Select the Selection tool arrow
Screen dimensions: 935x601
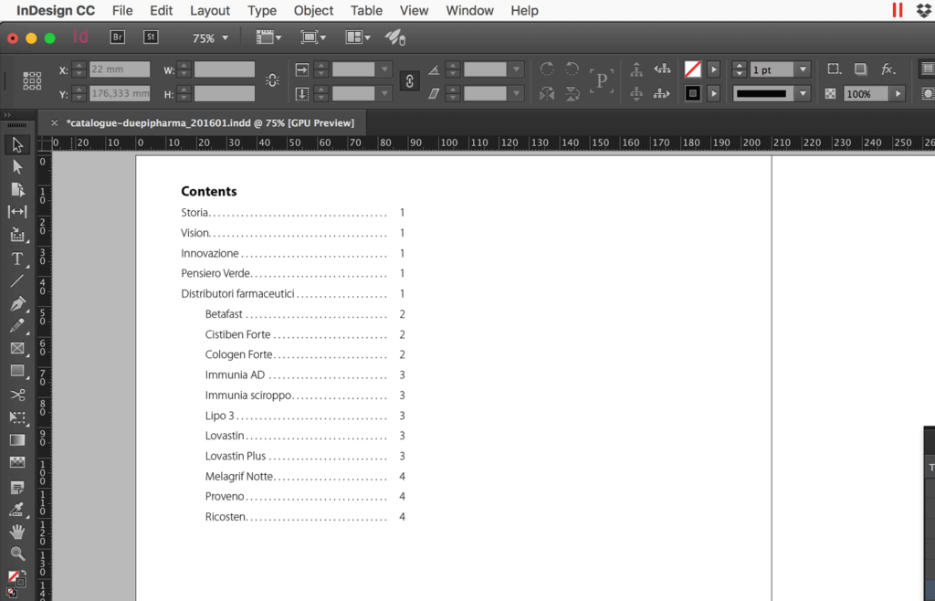tap(17, 145)
